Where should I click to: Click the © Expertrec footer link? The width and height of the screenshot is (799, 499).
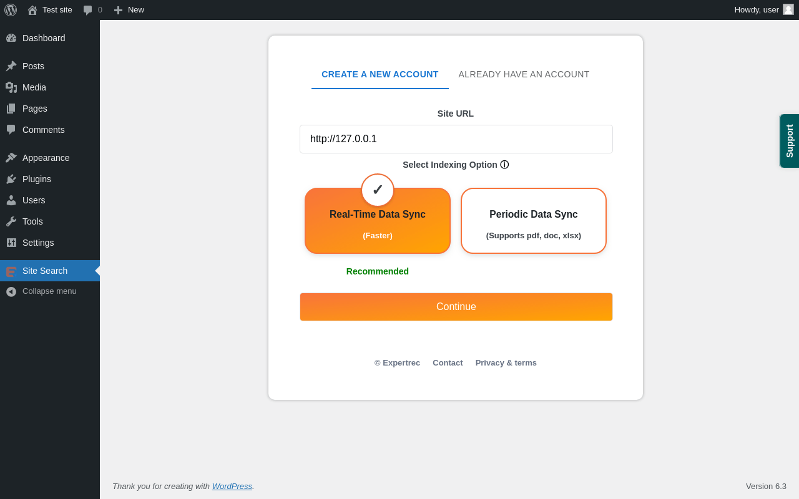tap(397, 363)
